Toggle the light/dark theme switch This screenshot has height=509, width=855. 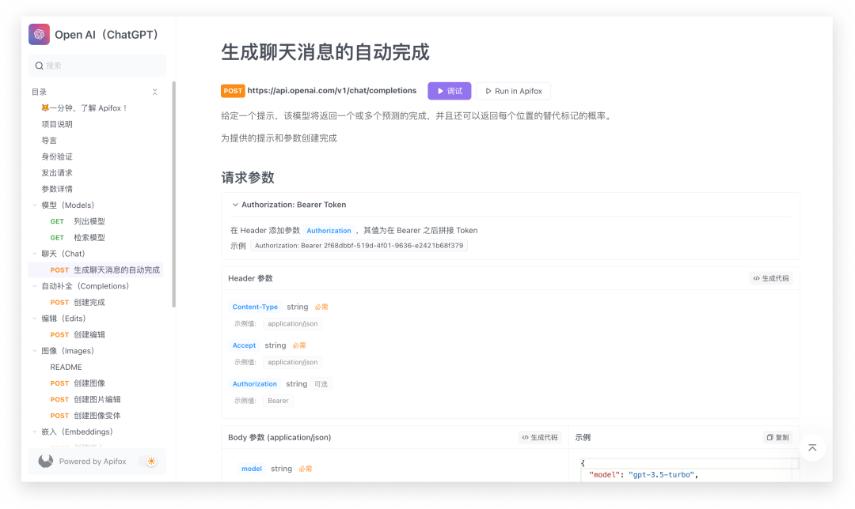pyautogui.click(x=148, y=462)
